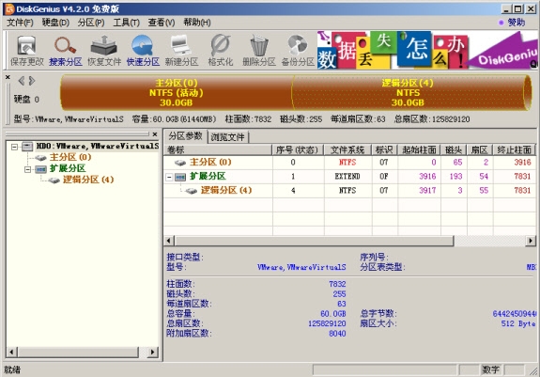Go to next disk with right arrow
The height and width of the screenshot is (377, 540).
(32, 81)
